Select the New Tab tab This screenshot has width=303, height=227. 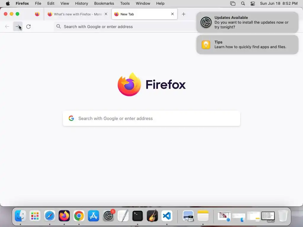tap(144, 14)
